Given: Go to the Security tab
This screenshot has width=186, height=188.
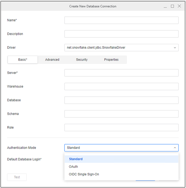Looking at the screenshot, I should (x=82, y=60).
